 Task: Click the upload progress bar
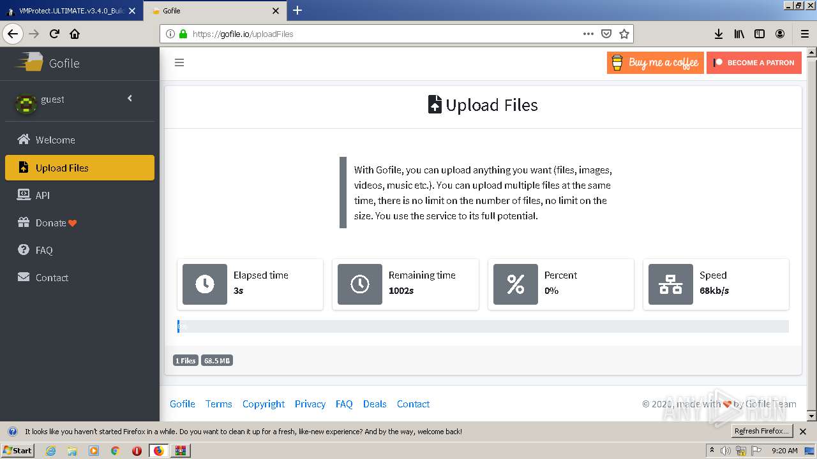[483, 326]
